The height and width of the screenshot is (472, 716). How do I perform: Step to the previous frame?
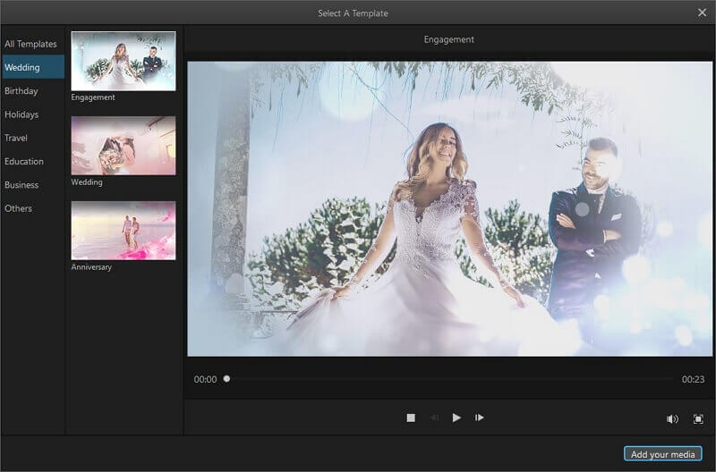(434, 417)
